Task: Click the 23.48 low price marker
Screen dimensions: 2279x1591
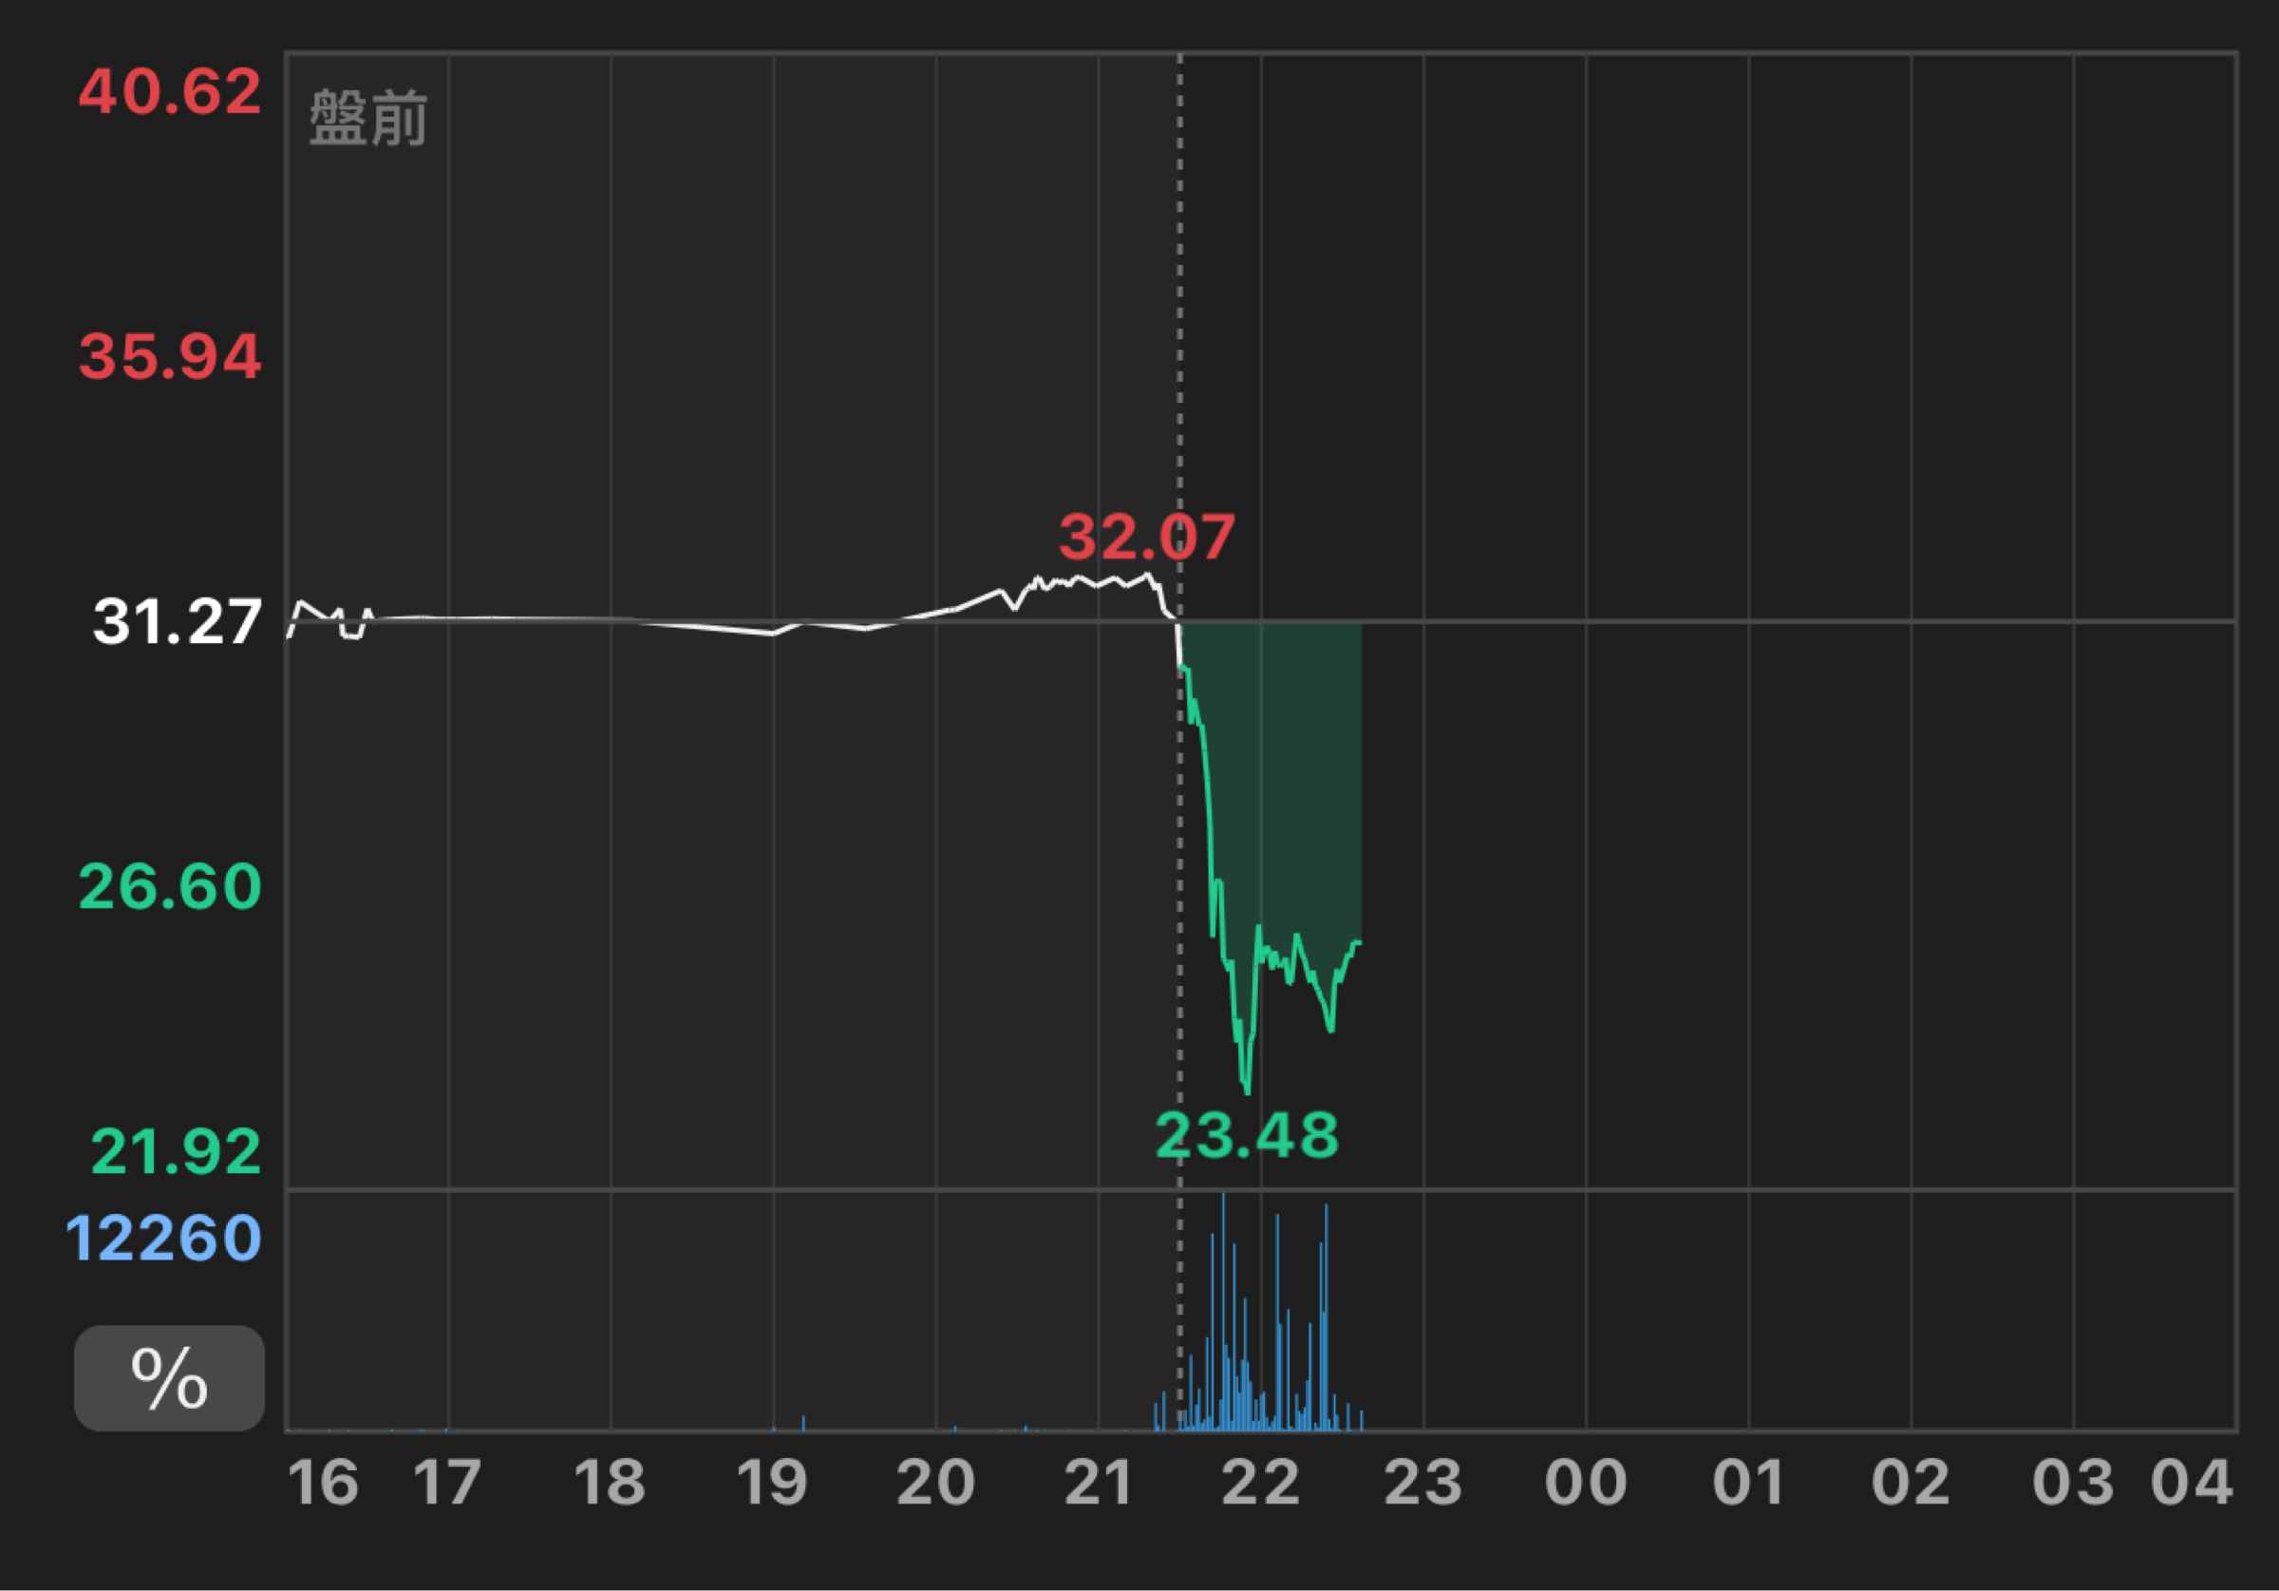Action: [1247, 1135]
